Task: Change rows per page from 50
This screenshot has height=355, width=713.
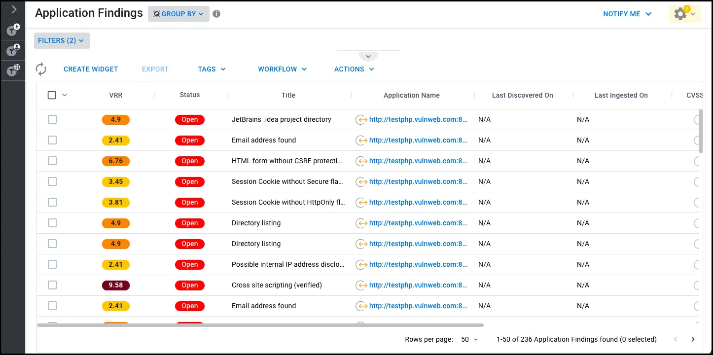Action: [469, 339]
